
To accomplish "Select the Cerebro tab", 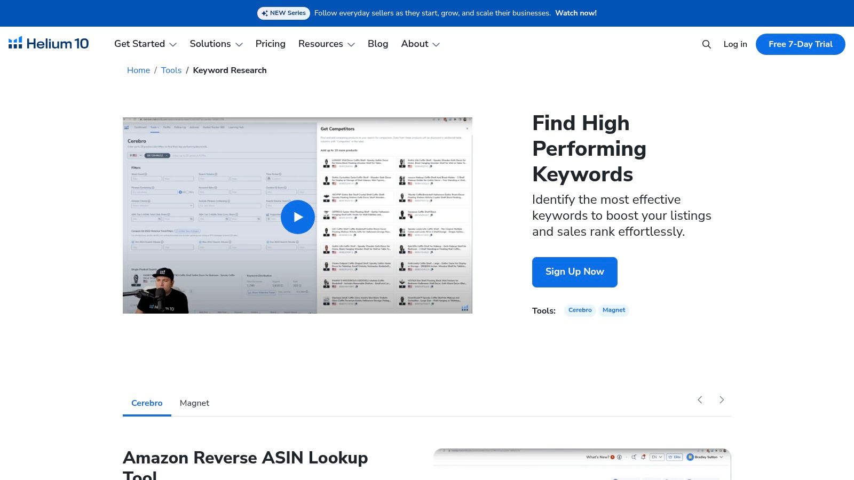I will coord(147,403).
